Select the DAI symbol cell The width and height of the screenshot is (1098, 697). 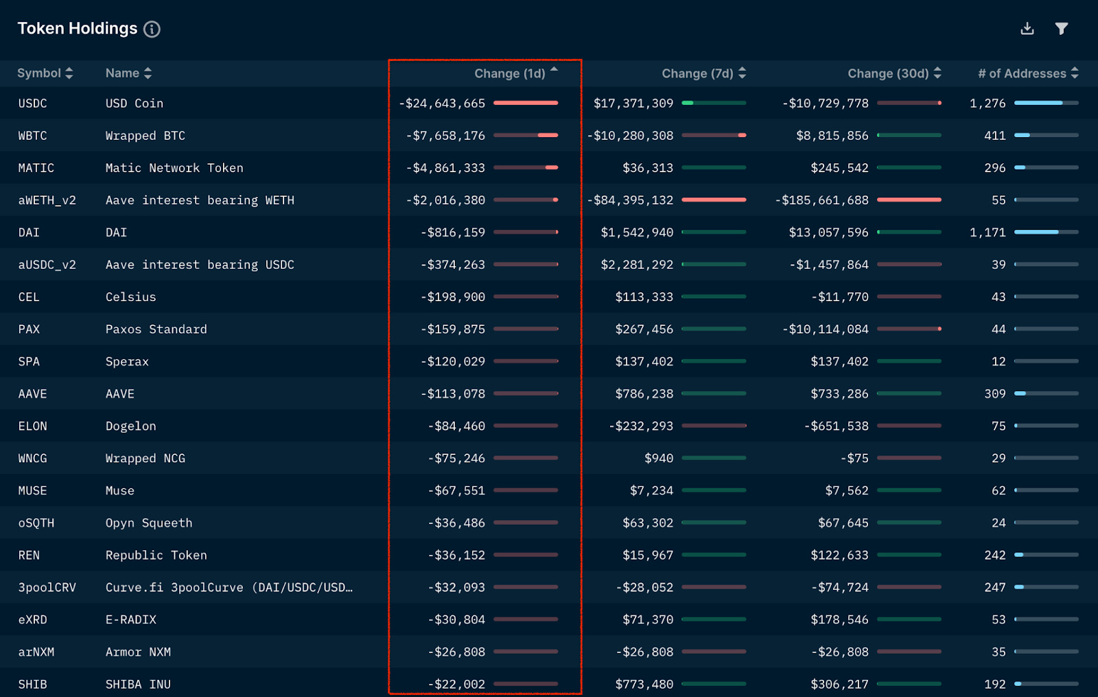[29, 233]
